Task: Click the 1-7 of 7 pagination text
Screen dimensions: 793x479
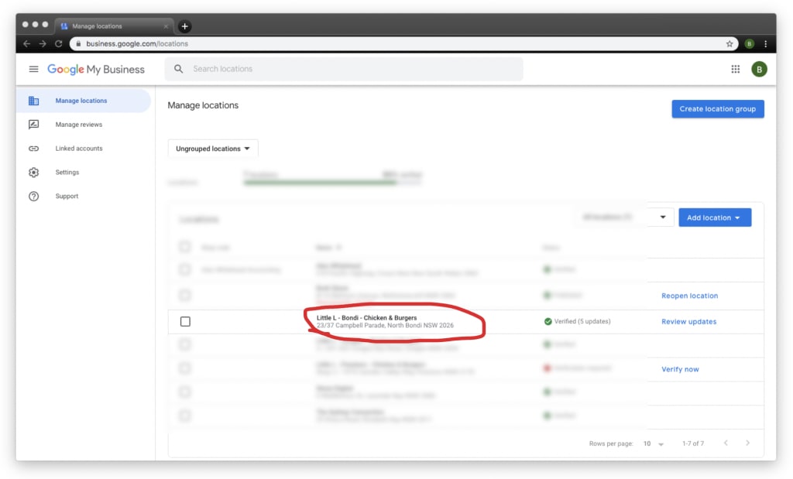Action: click(x=693, y=443)
